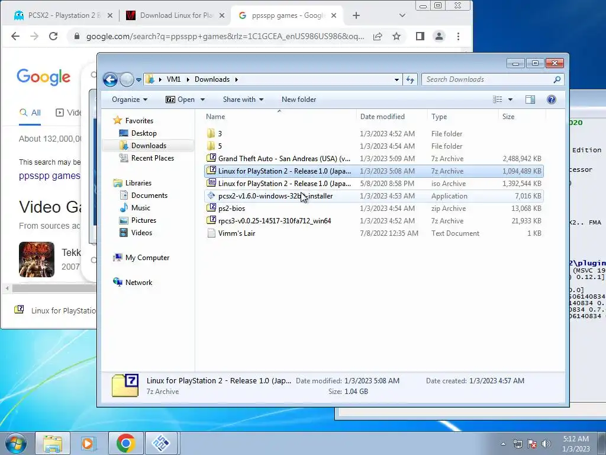Click Downloads in the address breadcrumb
Image resolution: width=606 pixels, height=455 pixels.
point(212,79)
